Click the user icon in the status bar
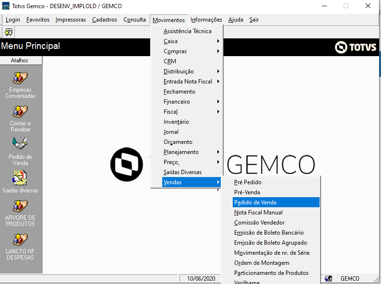Image resolution: width=381 pixels, height=284 pixels. (x=329, y=278)
